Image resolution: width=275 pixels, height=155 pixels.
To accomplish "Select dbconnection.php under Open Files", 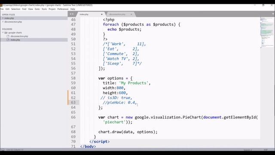I will [13, 22].
